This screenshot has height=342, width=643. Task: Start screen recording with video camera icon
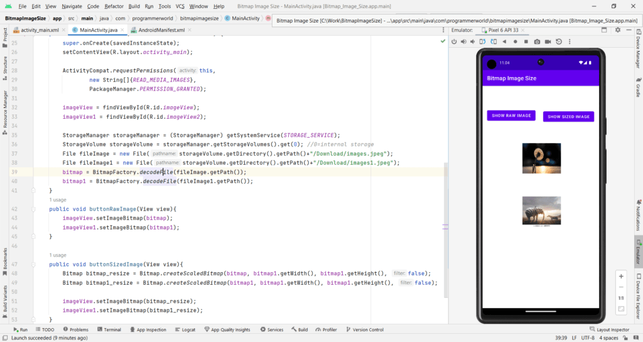tap(548, 41)
